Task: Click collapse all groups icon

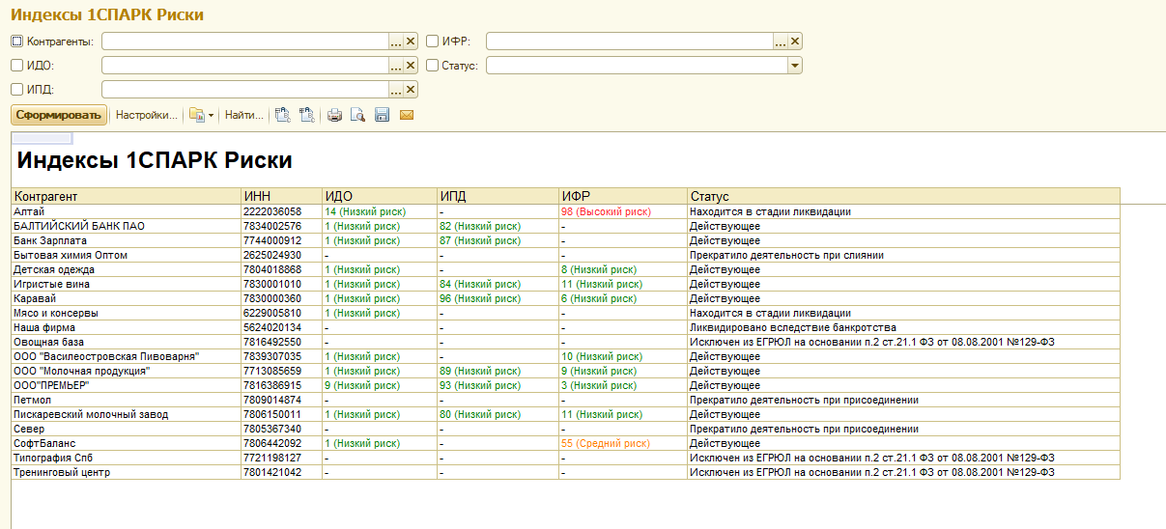Action: pos(307,115)
